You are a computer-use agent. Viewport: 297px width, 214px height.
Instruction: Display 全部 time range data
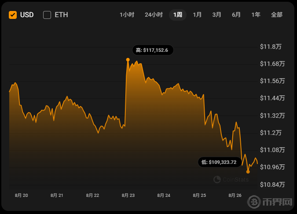(277, 15)
